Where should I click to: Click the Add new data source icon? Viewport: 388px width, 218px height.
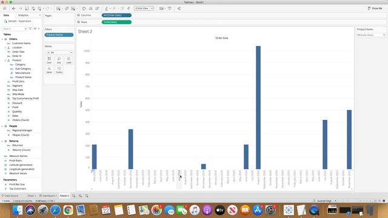click(33, 8)
